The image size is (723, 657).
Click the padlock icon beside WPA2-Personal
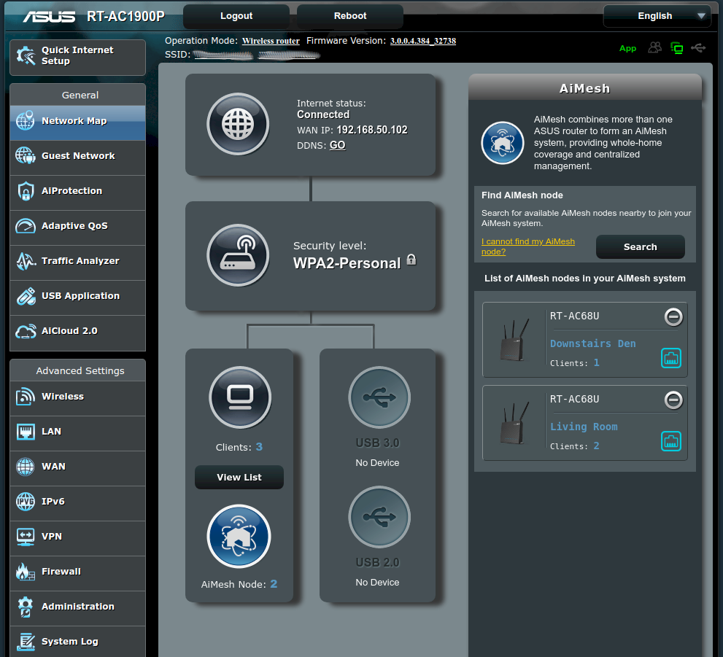[411, 260]
